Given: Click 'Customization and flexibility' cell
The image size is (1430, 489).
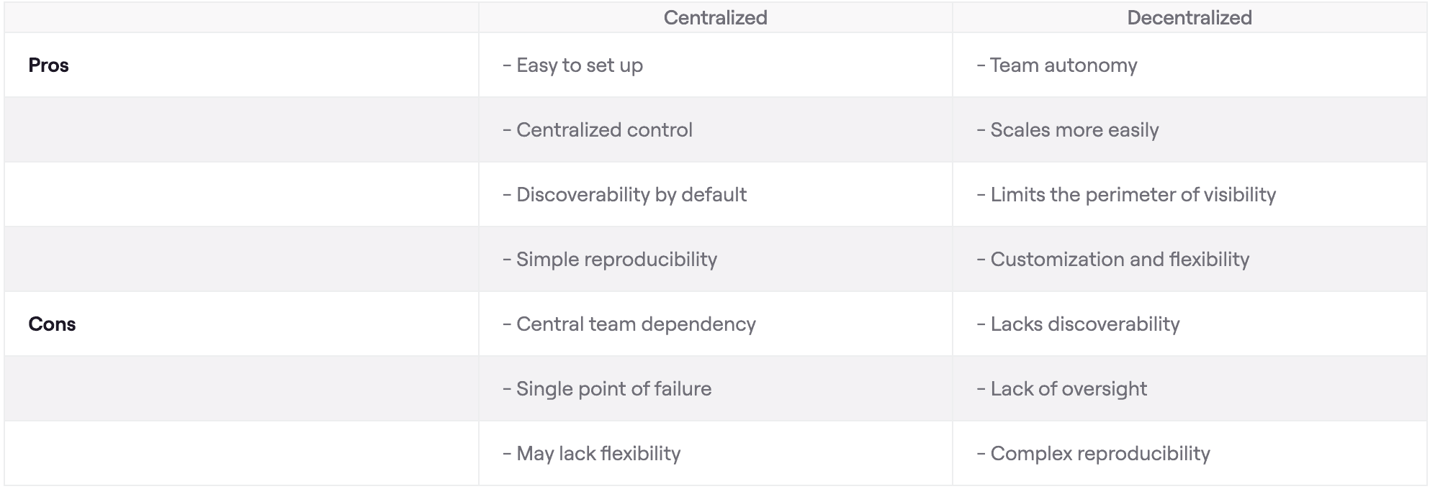Looking at the screenshot, I should tap(1119, 260).
